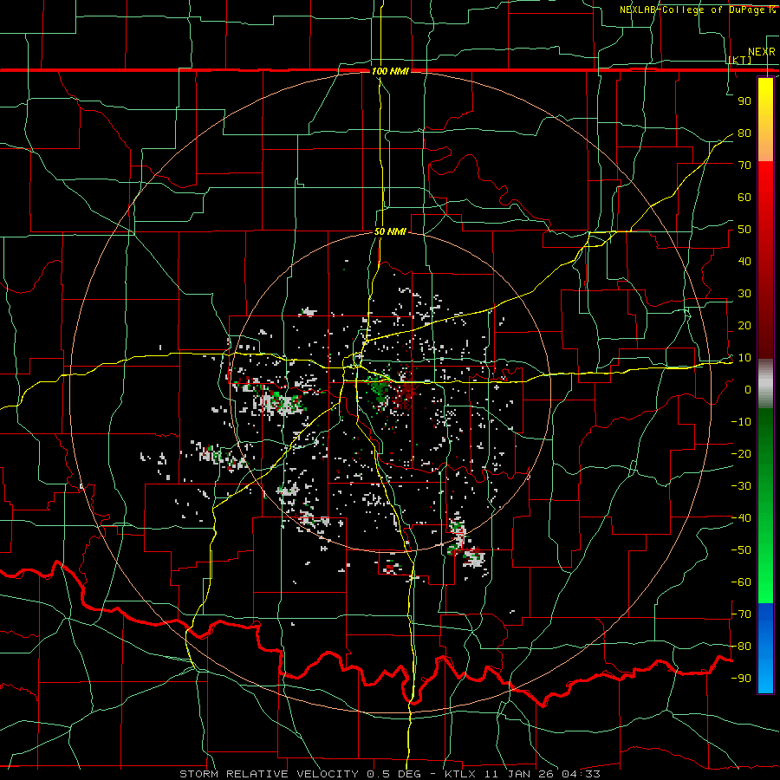Click the "-50" velocity scale value
The image size is (780, 780).
click(x=741, y=550)
